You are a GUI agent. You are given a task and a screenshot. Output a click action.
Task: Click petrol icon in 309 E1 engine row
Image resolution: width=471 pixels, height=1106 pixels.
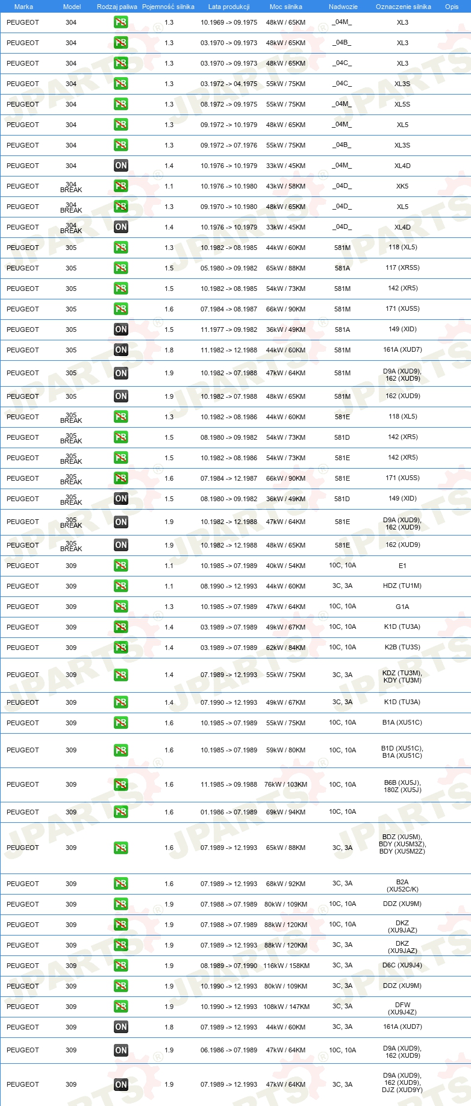[121, 566]
